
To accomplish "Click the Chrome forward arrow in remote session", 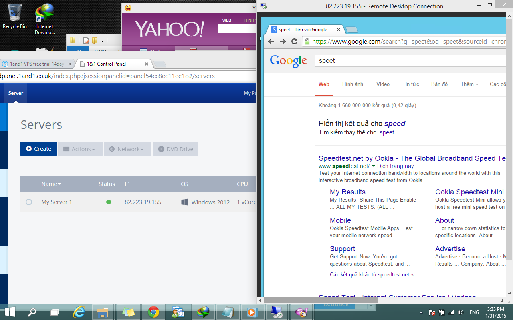I will (x=283, y=42).
